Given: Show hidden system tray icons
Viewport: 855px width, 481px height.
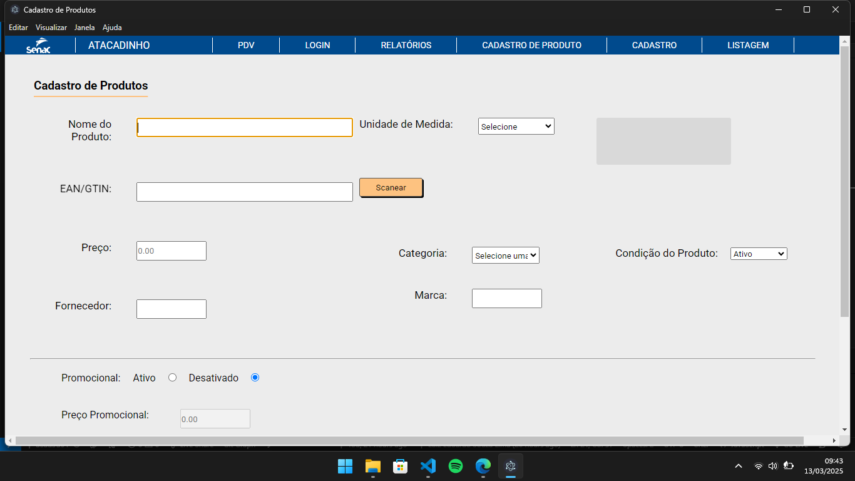Looking at the screenshot, I should click(739, 466).
